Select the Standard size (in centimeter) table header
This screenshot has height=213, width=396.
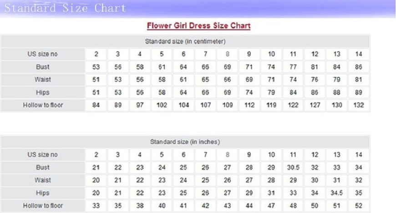(x=185, y=41)
